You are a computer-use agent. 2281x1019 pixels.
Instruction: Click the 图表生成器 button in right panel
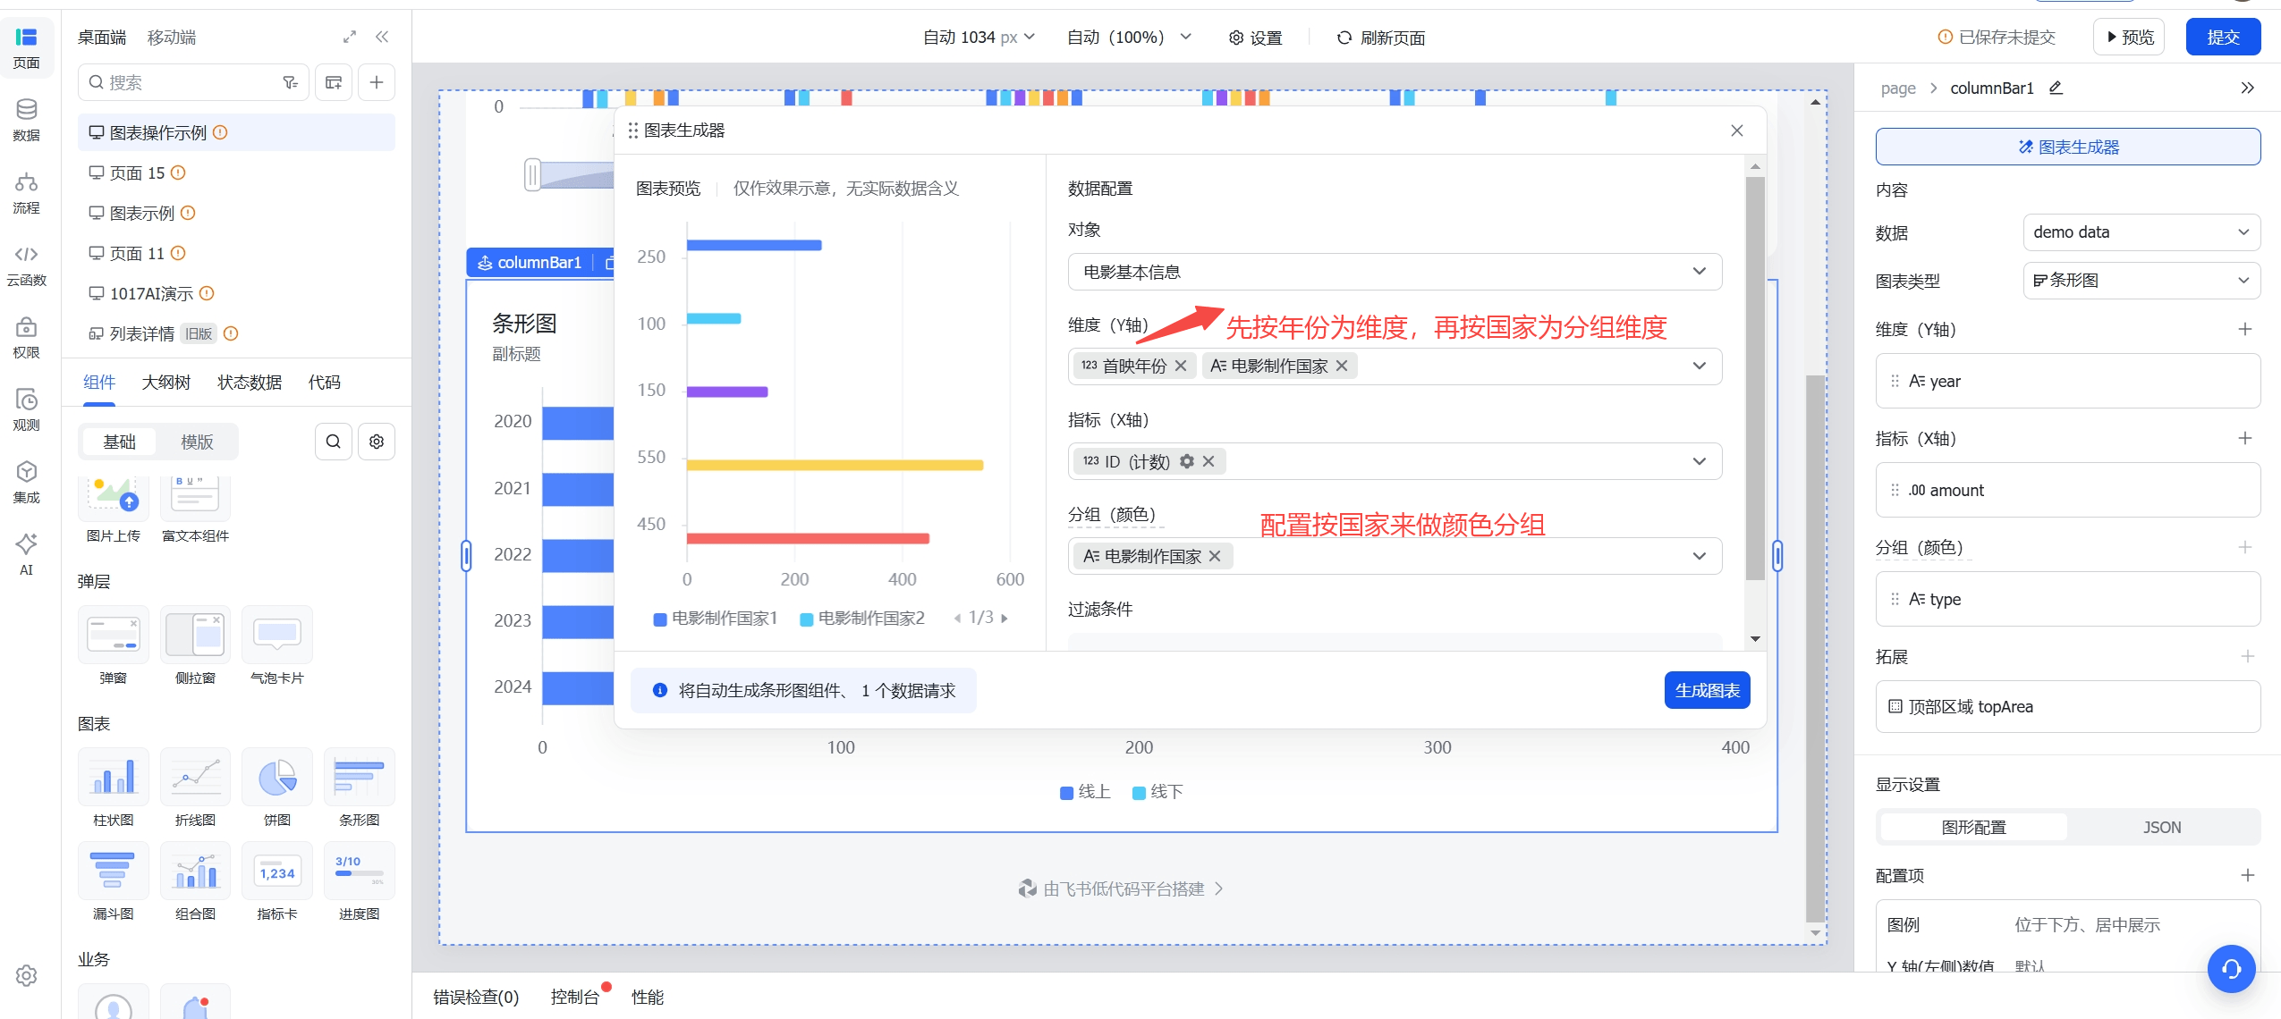[2067, 147]
